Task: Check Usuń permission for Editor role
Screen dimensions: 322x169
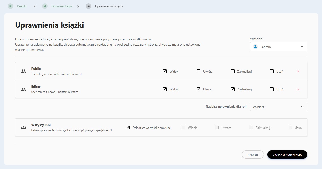Action: click(272, 89)
